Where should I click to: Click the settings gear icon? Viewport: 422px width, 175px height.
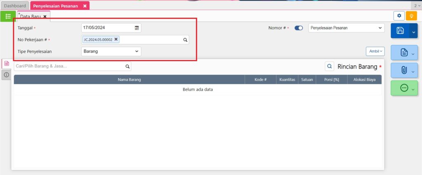(399, 16)
